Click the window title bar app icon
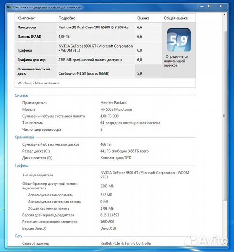The image size is (234, 252). 9,7
